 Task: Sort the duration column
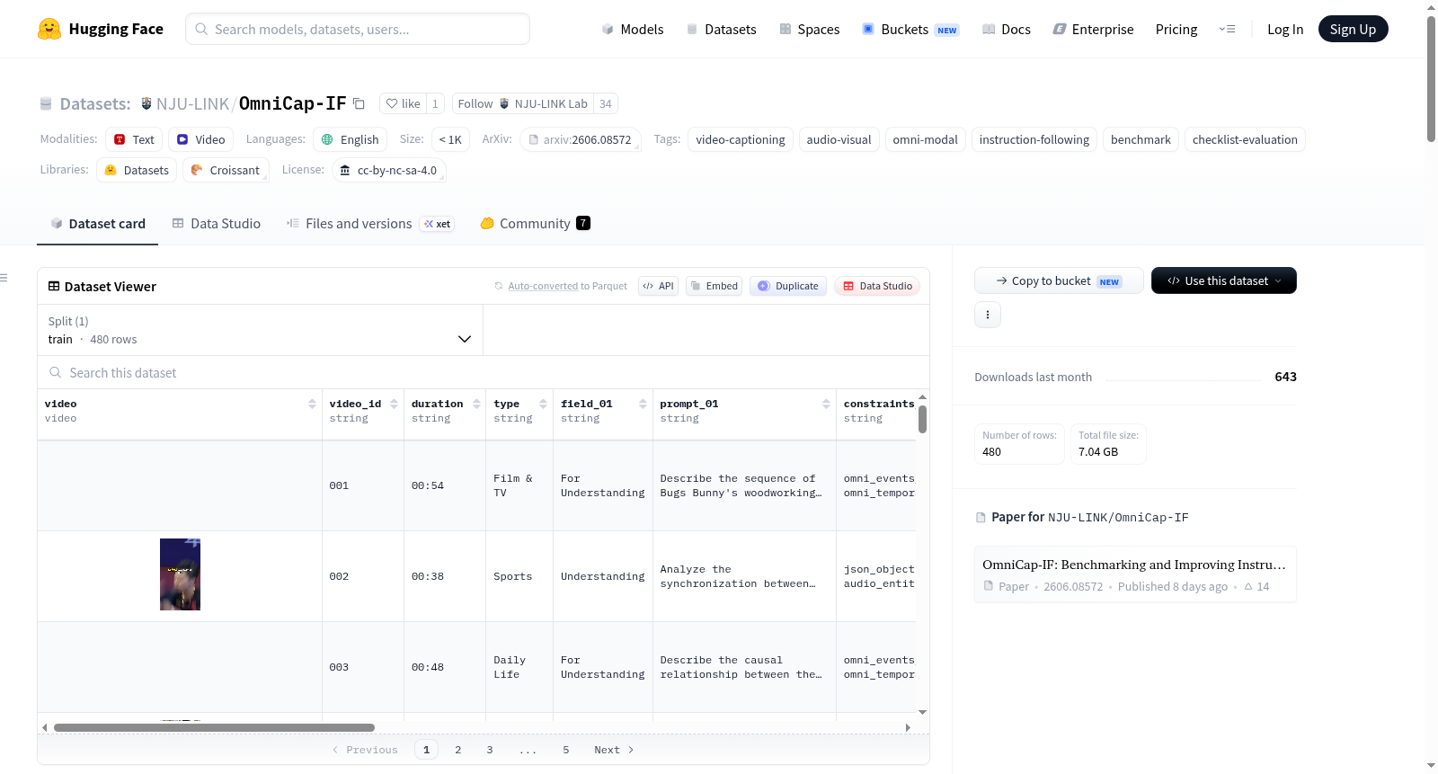point(476,404)
